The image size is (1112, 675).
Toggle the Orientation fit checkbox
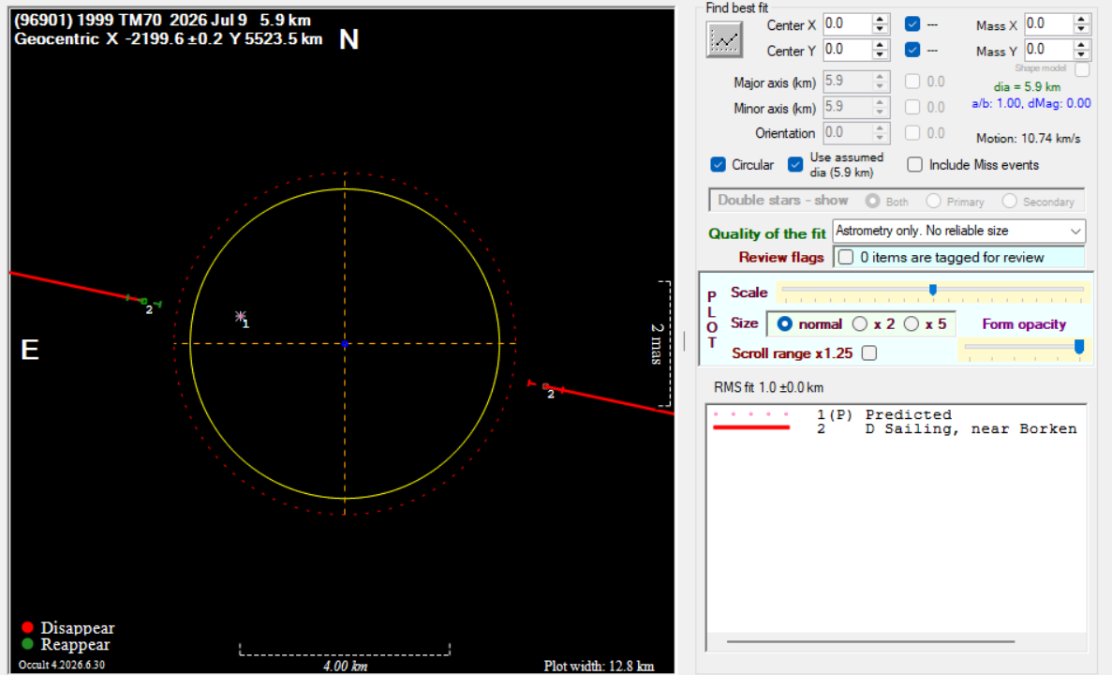point(912,133)
